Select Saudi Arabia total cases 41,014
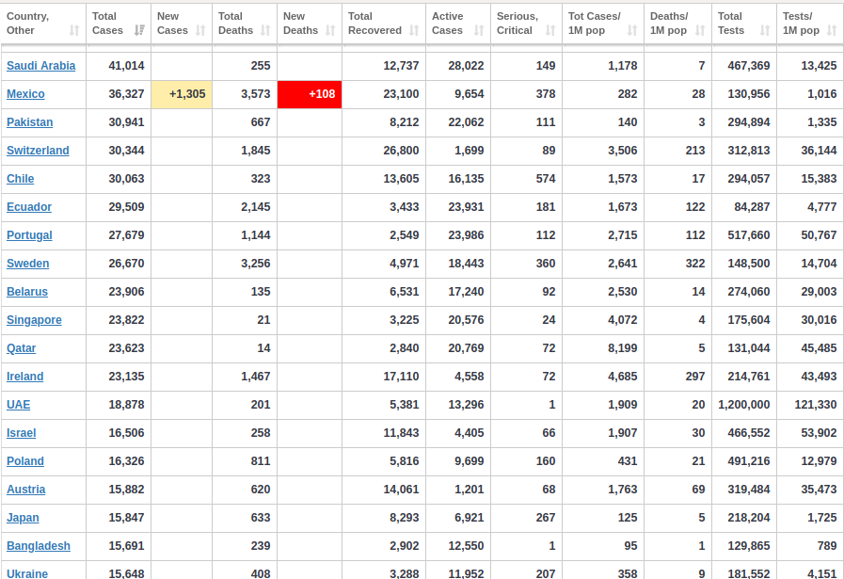Image resolution: width=844 pixels, height=579 pixels. 126,66
